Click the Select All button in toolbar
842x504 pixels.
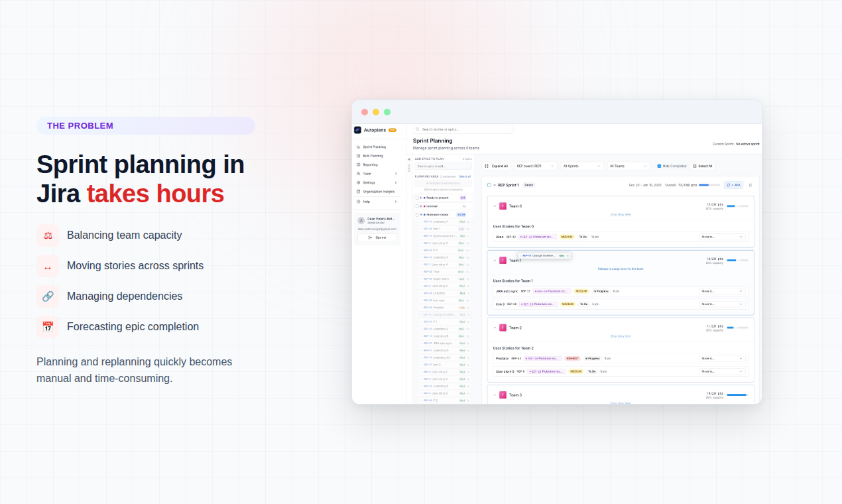click(x=703, y=166)
